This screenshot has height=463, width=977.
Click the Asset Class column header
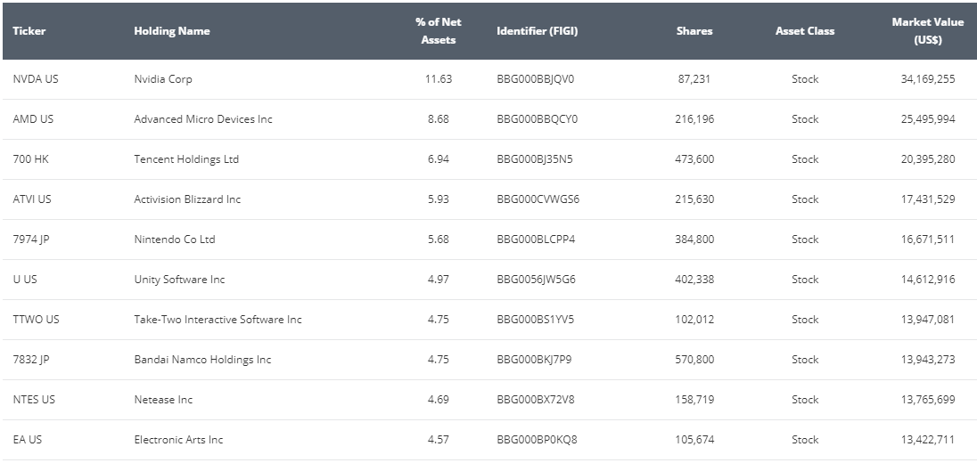804,30
